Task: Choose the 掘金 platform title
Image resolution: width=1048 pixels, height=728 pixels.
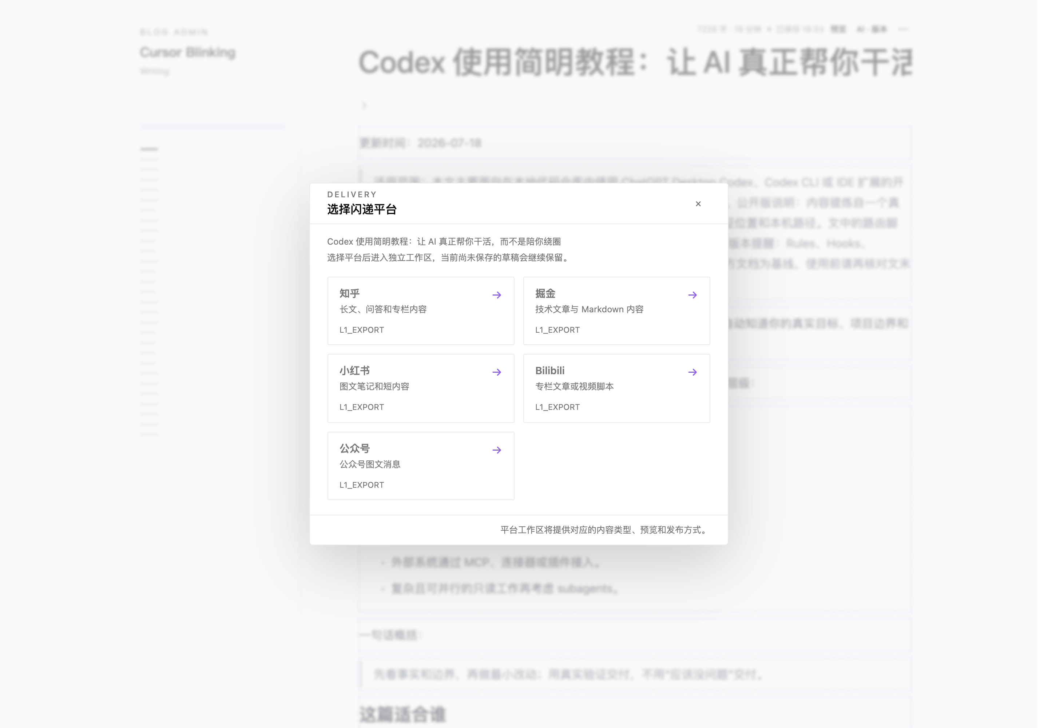Action: tap(545, 293)
